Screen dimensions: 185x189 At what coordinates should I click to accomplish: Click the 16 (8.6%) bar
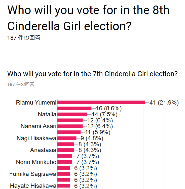point(74,108)
